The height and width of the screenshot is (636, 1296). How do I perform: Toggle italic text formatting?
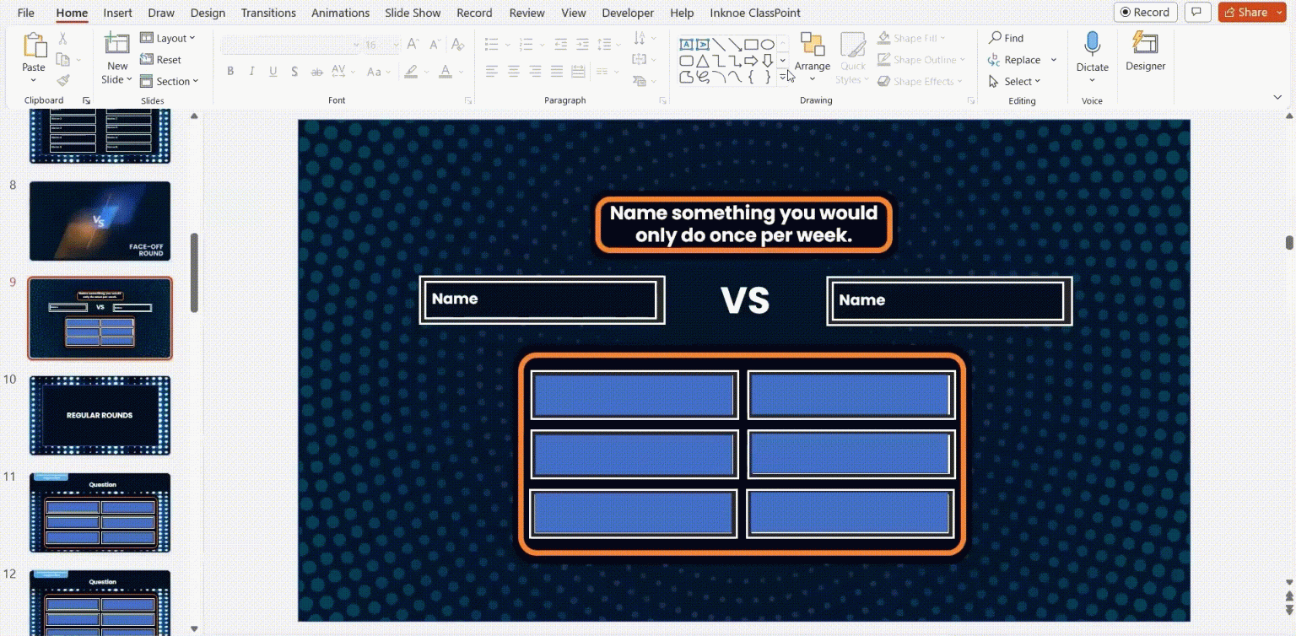click(251, 71)
